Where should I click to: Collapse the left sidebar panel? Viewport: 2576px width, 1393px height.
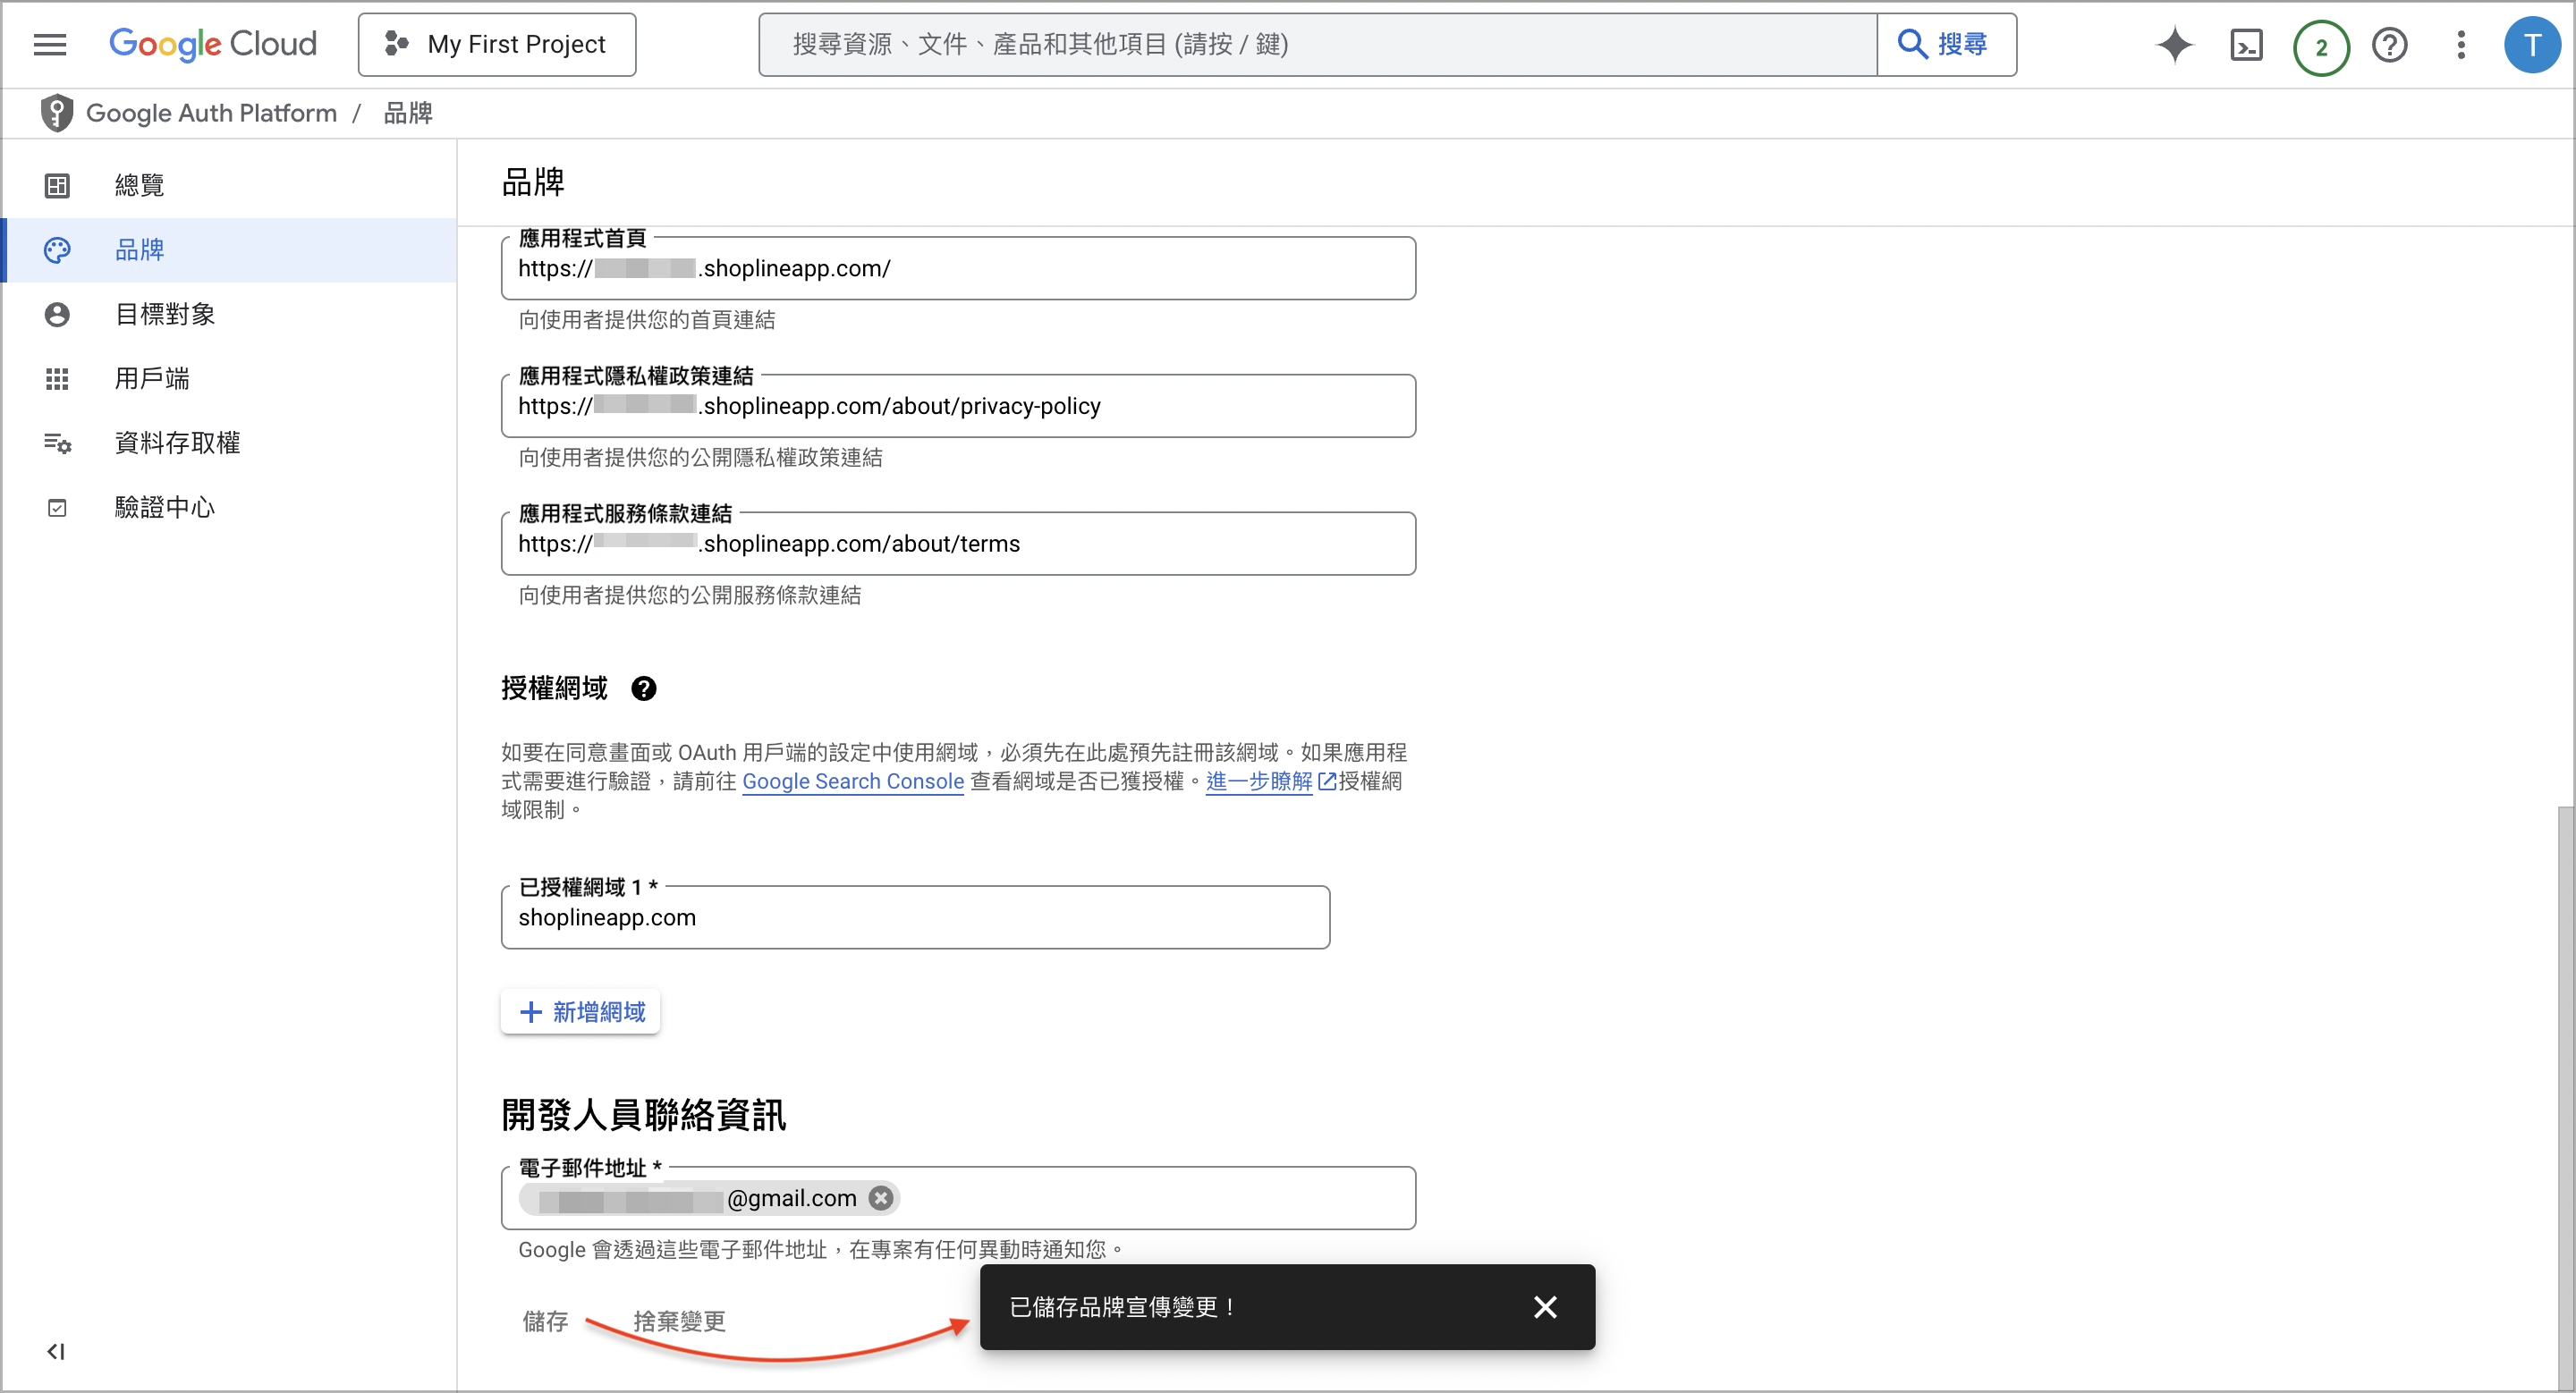(56, 1351)
